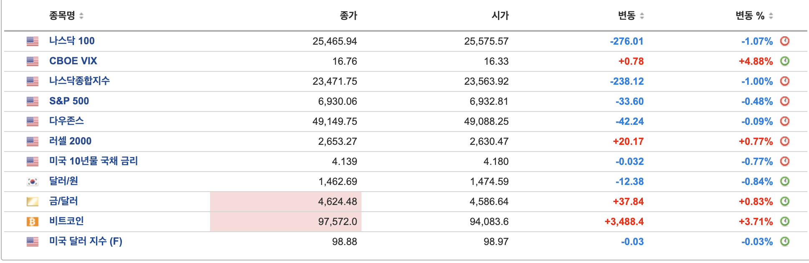The width and height of the screenshot is (809, 263).
Task: Click the US flag icon beside 나스닥 100
Action: point(32,41)
